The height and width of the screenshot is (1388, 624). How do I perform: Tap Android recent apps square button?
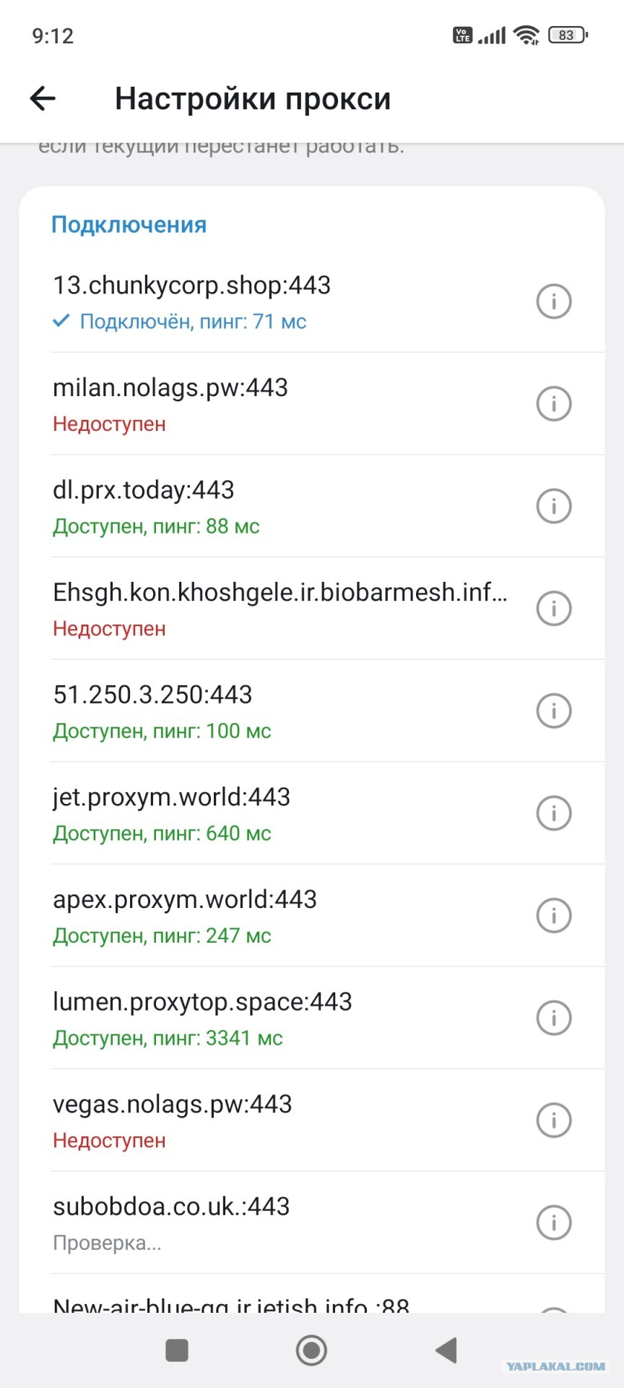177,1350
